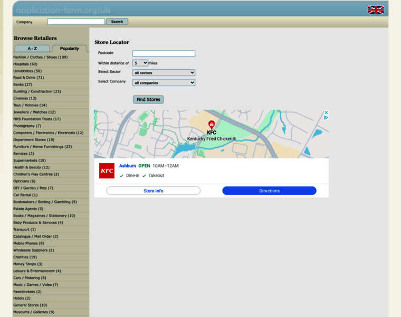Open Building / Construction (23) category

(37, 91)
